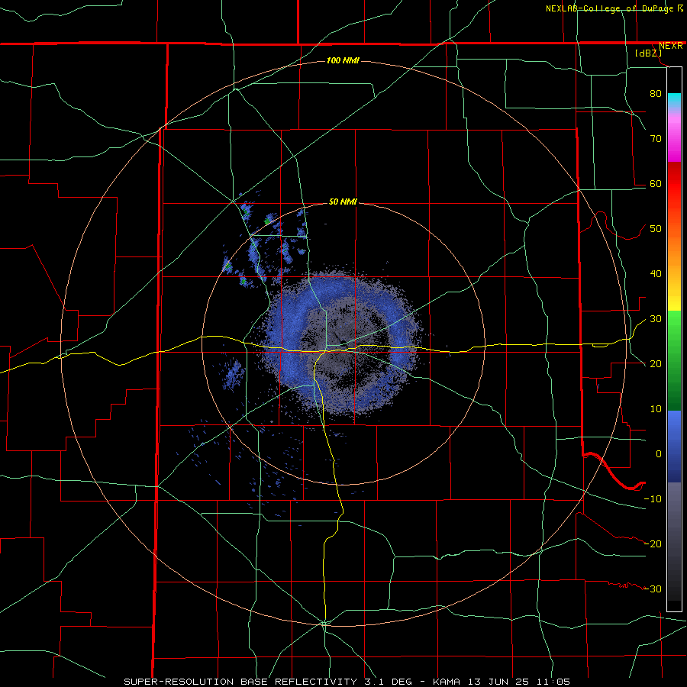
Task: Click the 20 dBZ scale value
Action: [x=656, y=363]
